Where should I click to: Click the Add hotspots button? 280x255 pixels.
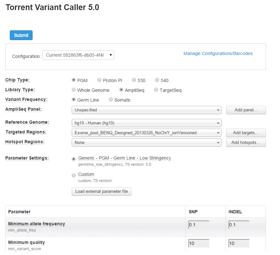pyautogui.click(x=246, y=143)
